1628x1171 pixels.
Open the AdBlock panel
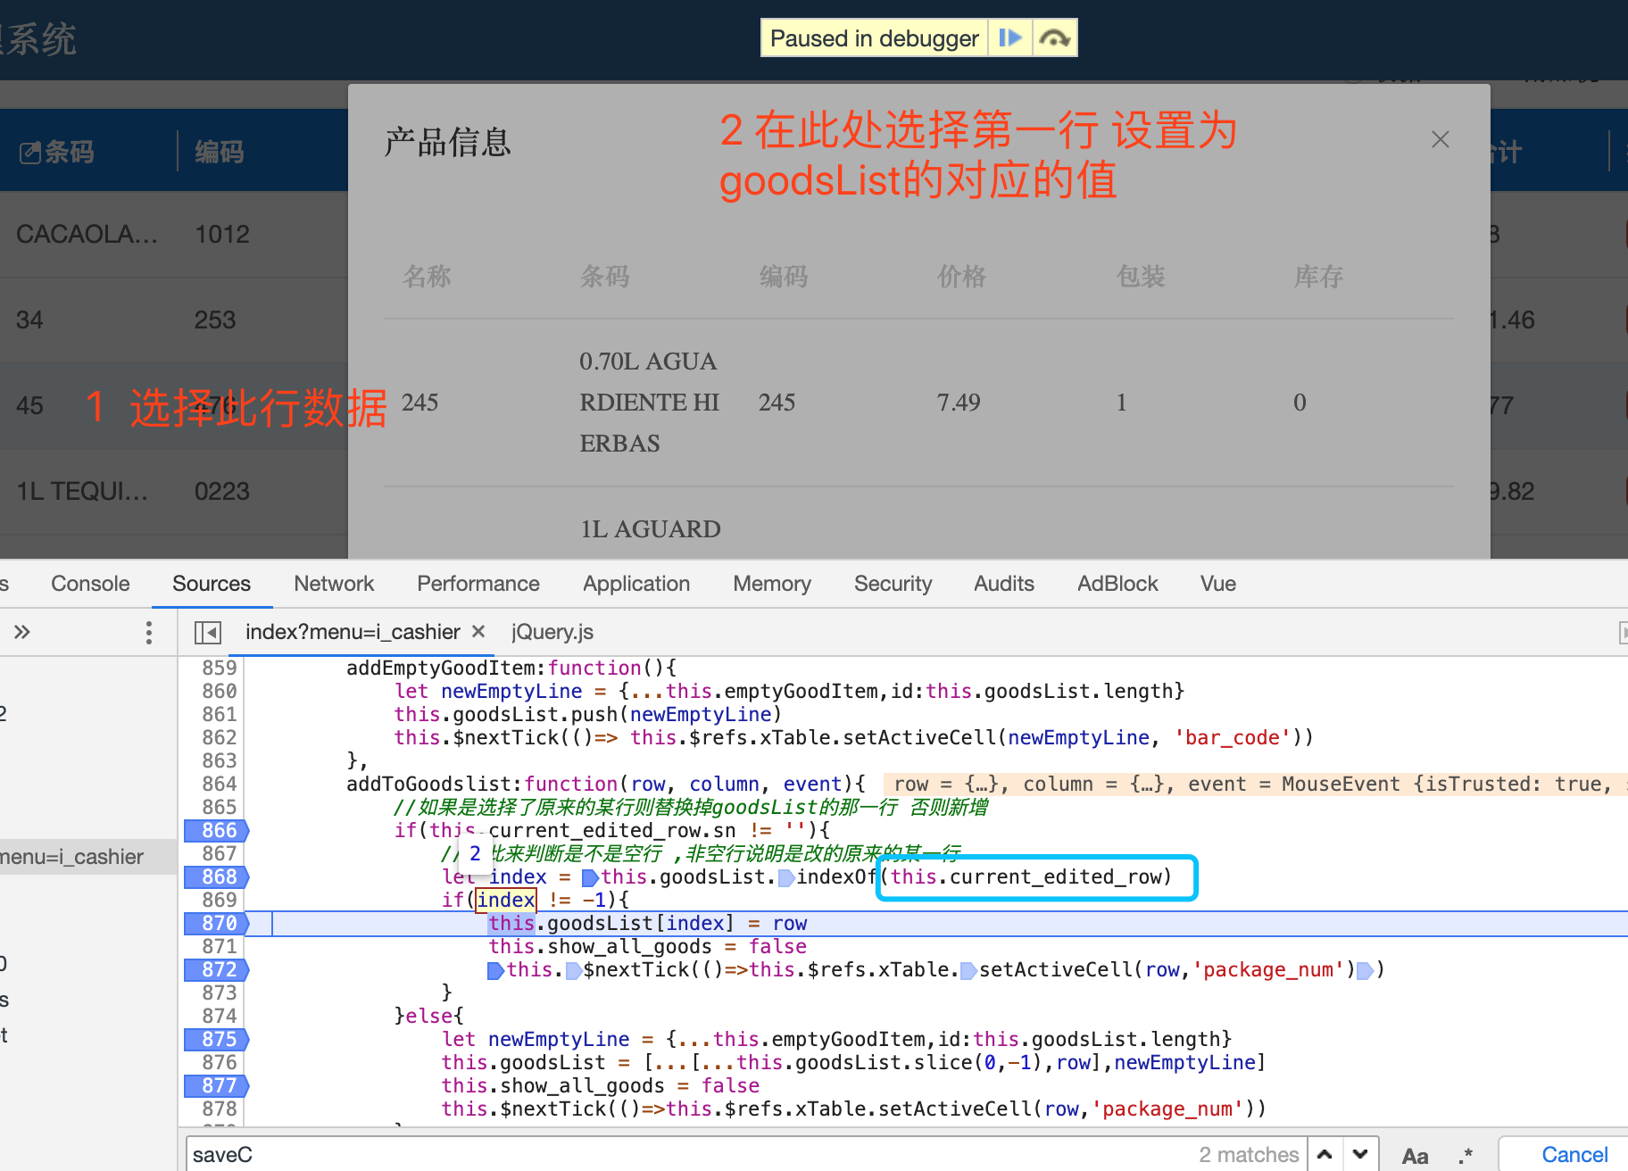(x=1117, y=584)
